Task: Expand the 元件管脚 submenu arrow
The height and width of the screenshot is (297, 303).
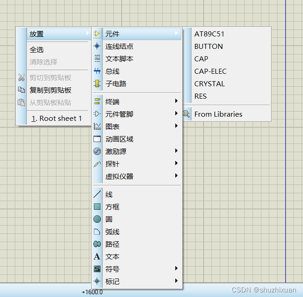Action: 176,113
